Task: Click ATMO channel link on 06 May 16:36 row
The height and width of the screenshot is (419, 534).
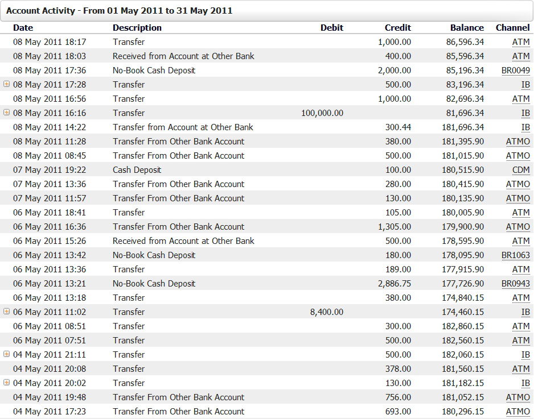Action: tap(518, 227)
